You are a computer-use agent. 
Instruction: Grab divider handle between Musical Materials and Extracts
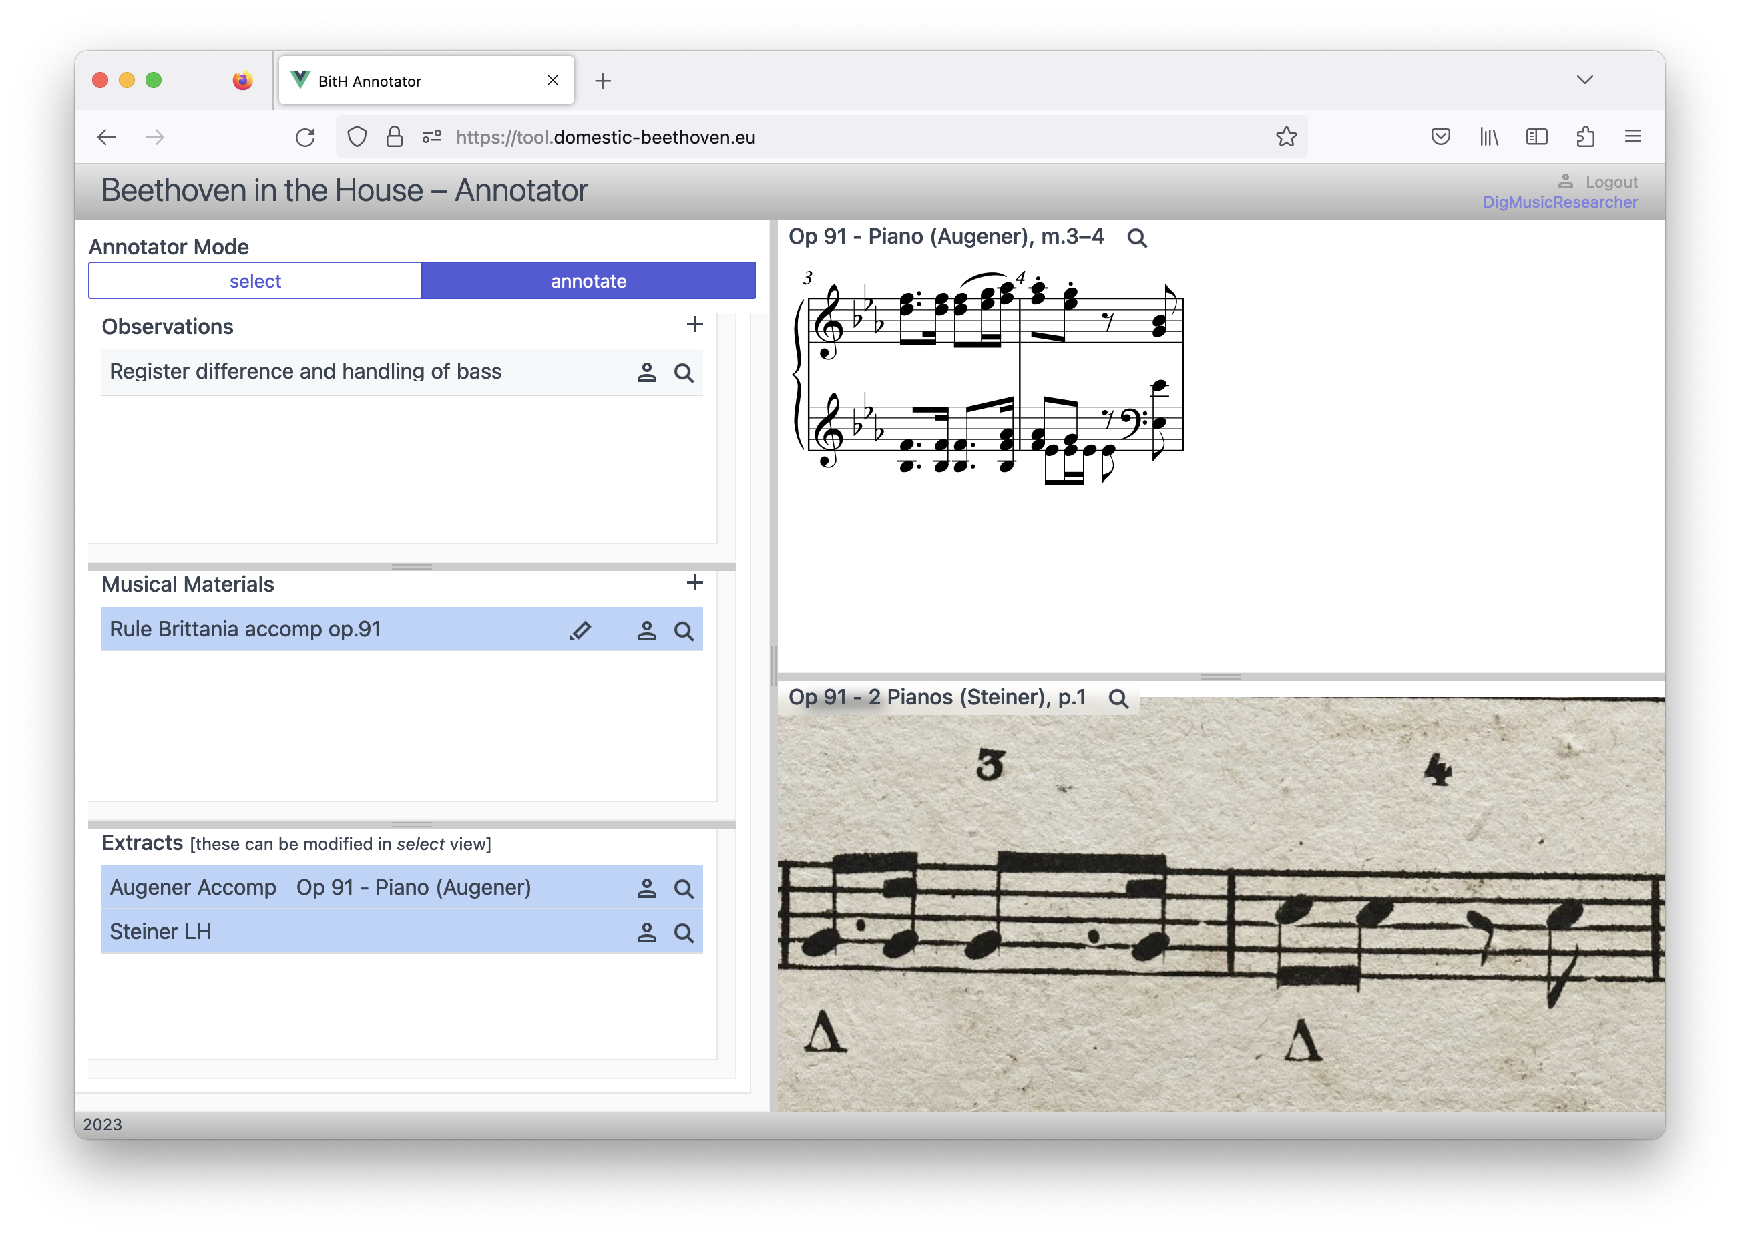[x=411, y=825]
